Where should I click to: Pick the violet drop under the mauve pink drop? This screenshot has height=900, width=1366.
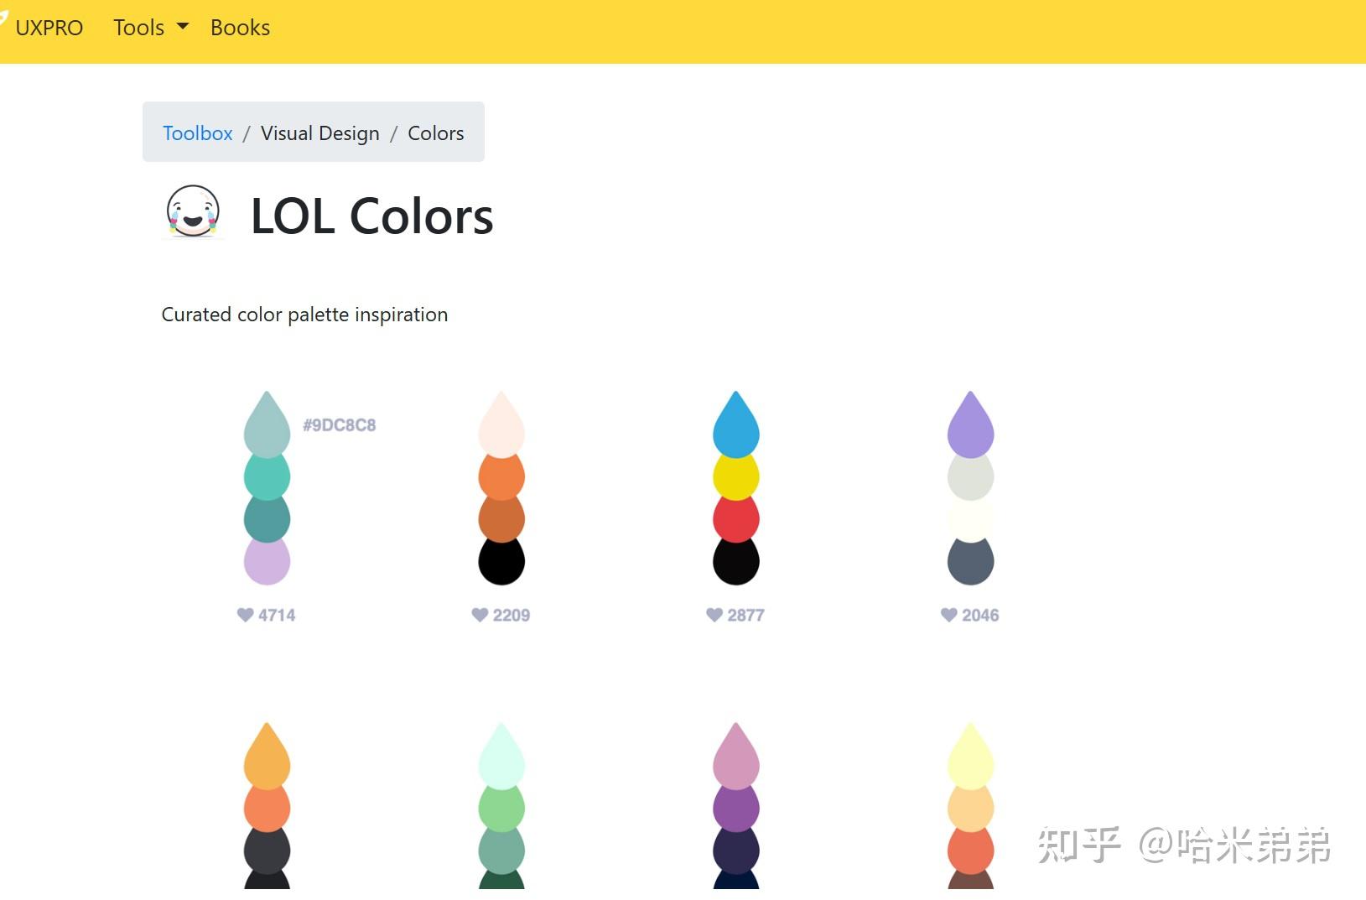click(x=736, y=809)
